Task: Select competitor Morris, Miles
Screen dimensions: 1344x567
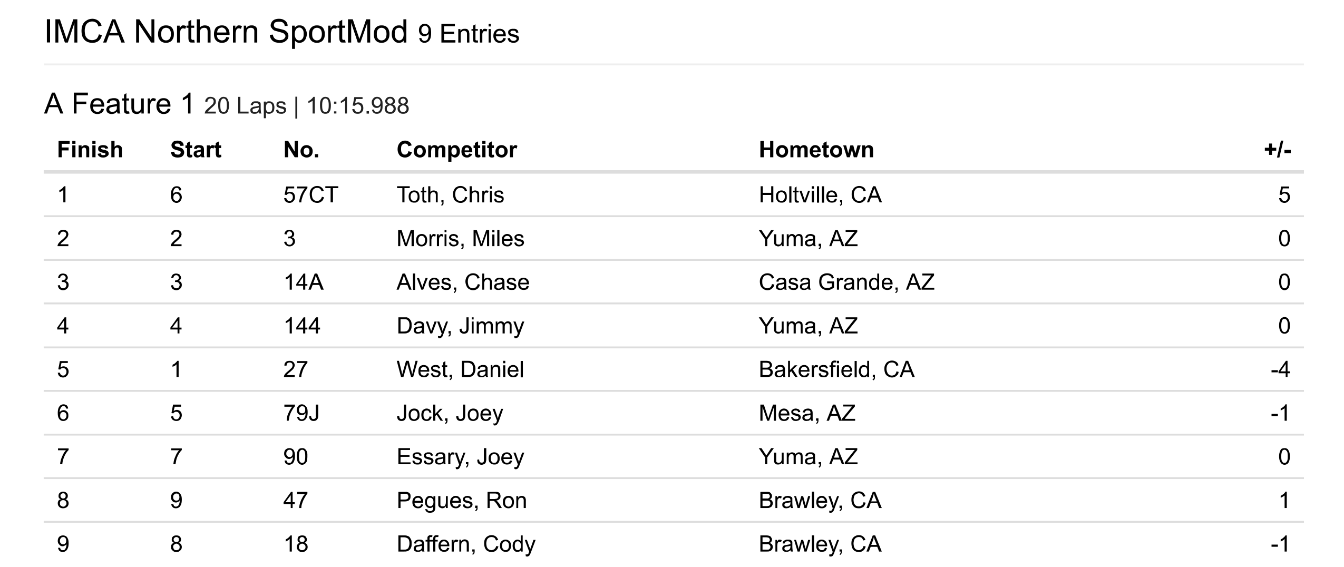Action: pyautogui.click(x=460, y=239)
